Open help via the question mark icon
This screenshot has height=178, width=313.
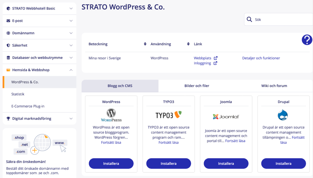pos(307,40)
